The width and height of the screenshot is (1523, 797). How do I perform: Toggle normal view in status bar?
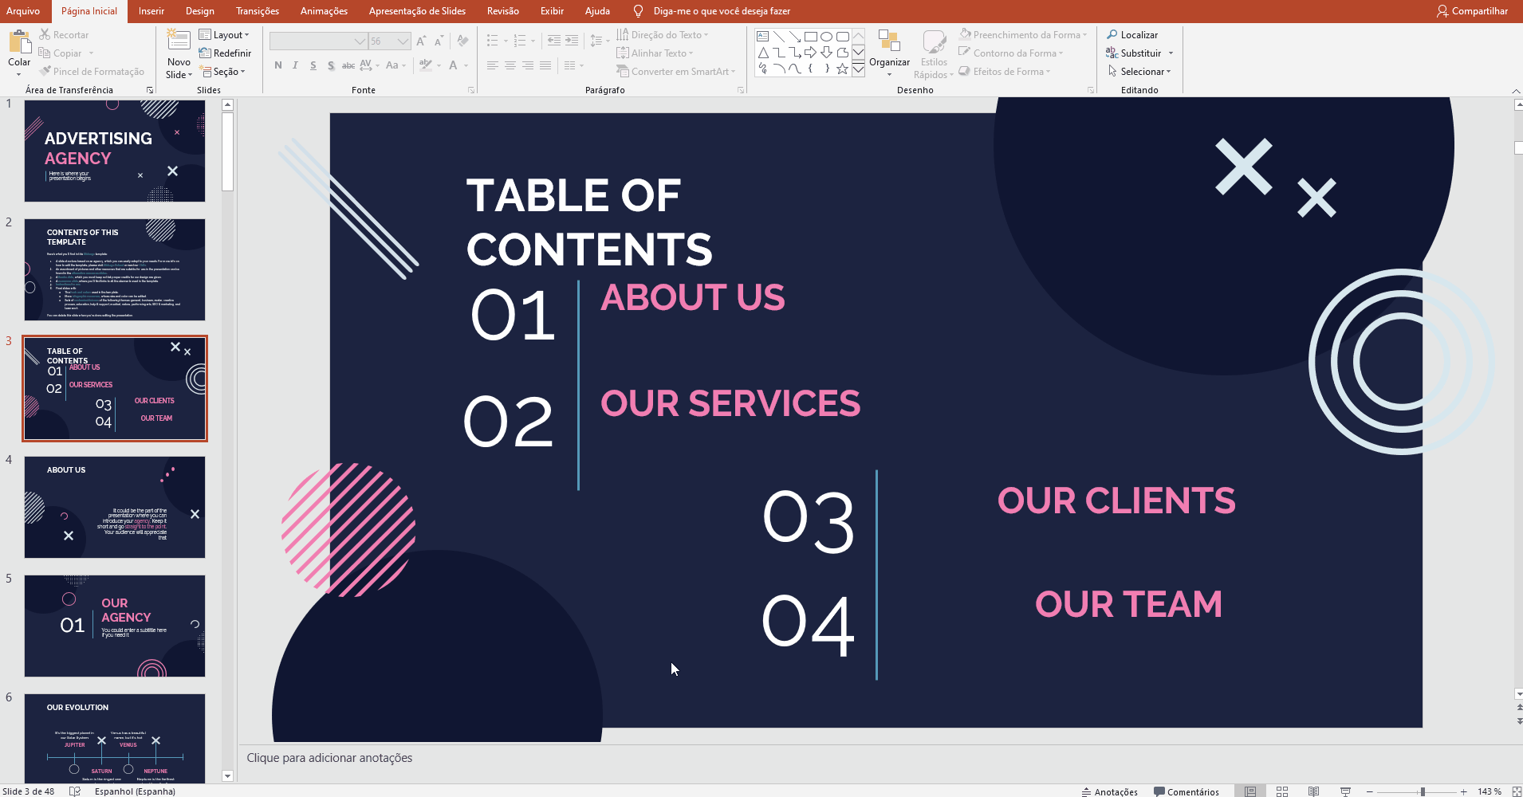(1250, 791)
